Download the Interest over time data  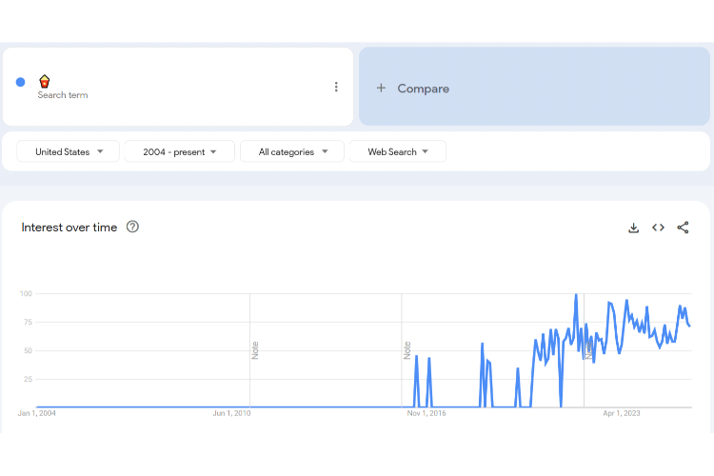click(633, 228)
